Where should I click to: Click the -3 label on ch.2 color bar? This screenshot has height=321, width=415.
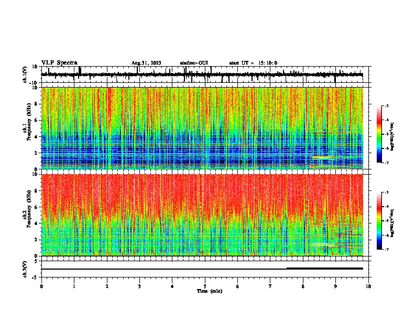(x=386, y=192)
